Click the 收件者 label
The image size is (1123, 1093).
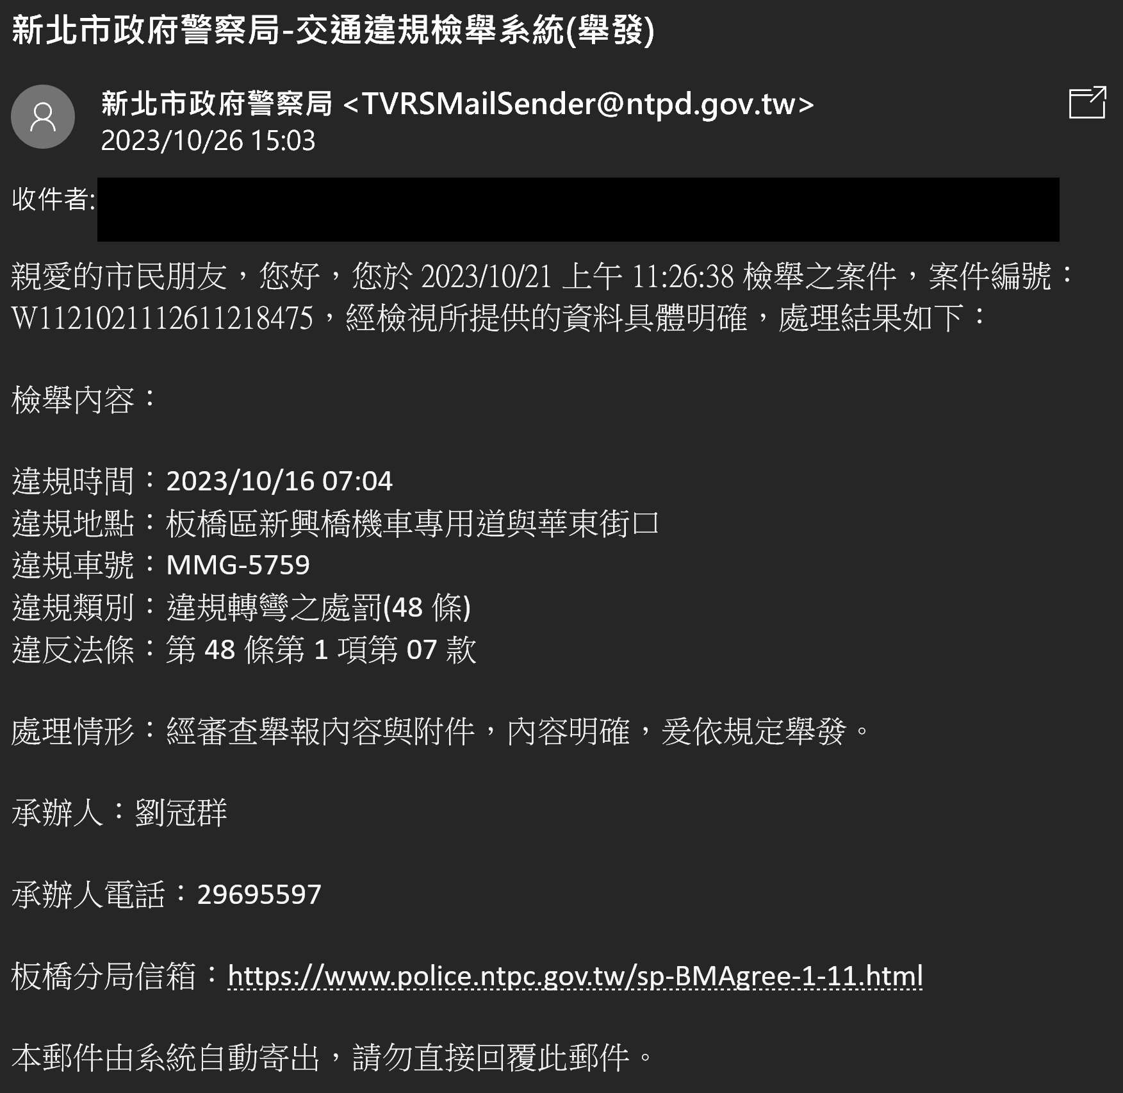point(53,199)
